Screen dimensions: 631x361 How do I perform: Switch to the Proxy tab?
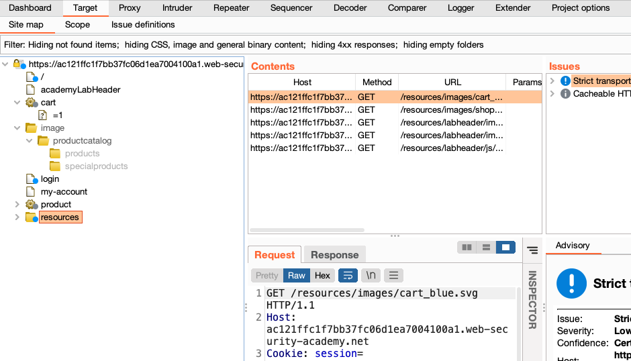click(x=130, y=7)
